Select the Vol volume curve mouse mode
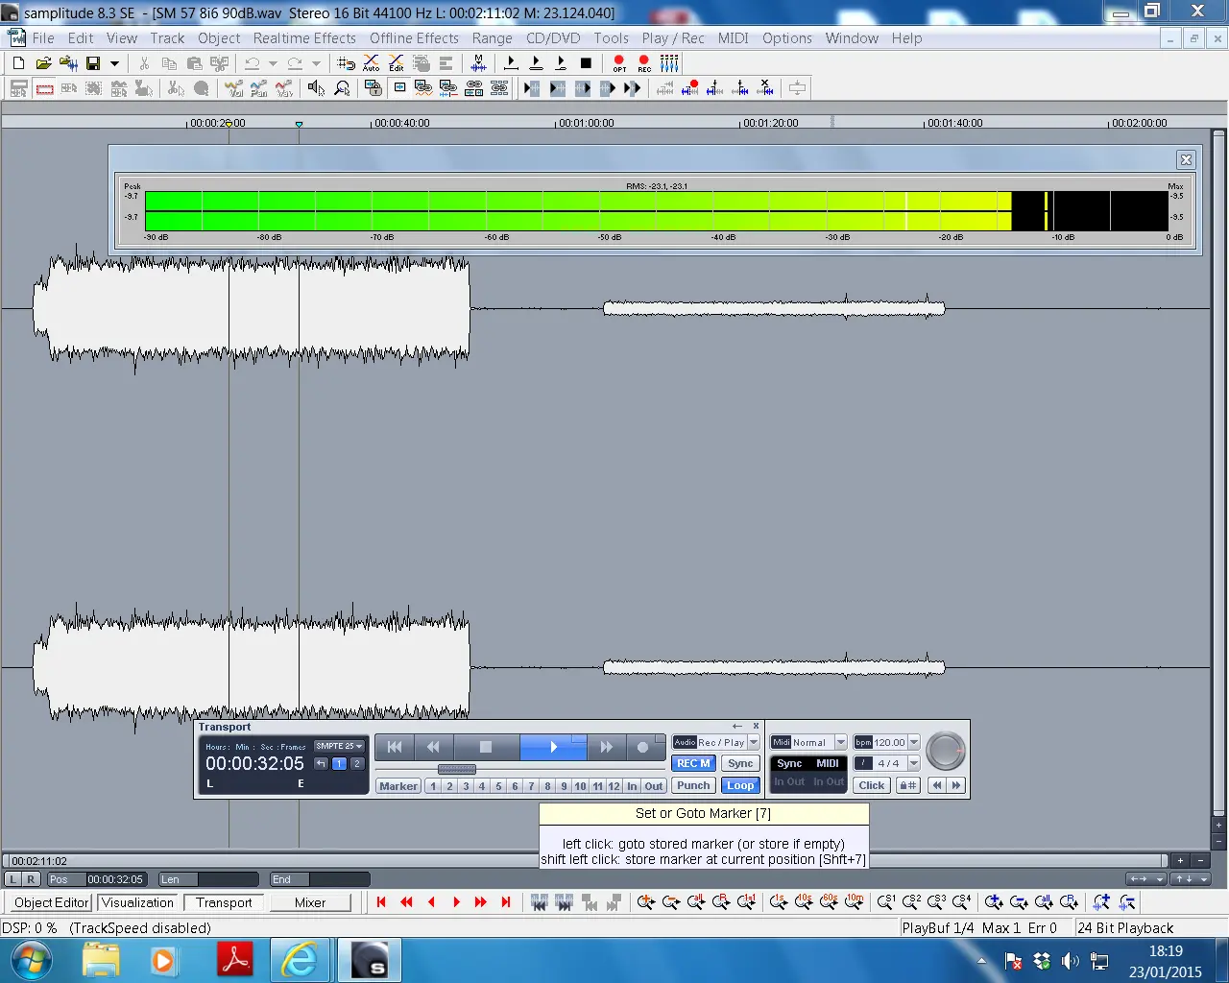Image resolution: width=1229 pixels, height=983 pixels. coord(234,88)
